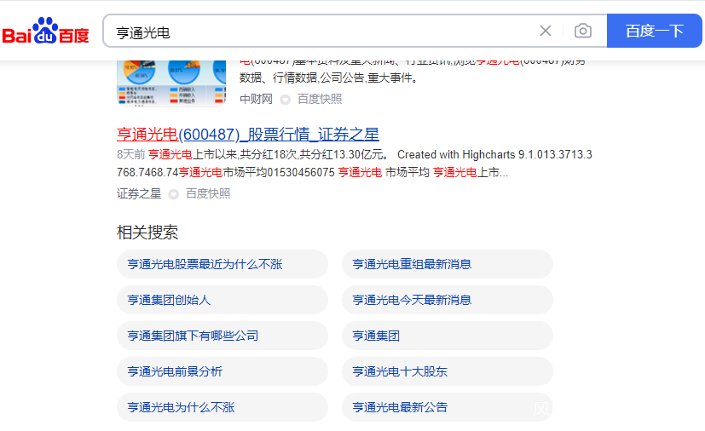
Task: Open 百度快照 for the 中财网 result
Action: tap(320, 99)
